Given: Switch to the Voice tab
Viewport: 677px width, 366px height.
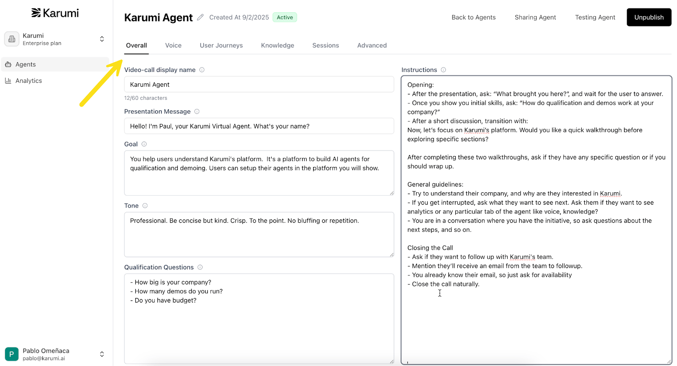Looking at the screenshot, I should (173, 45).
